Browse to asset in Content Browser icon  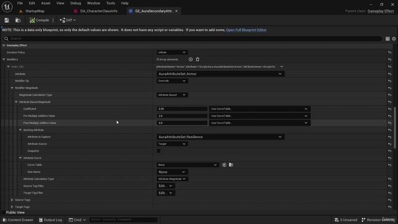(x=18, y=20)
